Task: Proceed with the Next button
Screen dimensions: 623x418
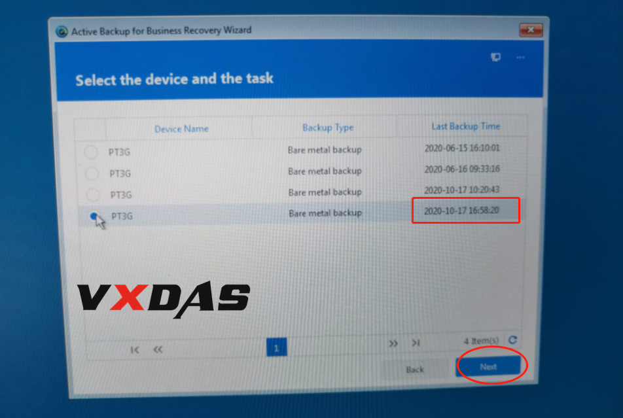Action: coord(488,366)
